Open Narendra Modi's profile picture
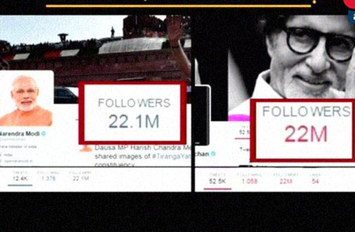This screenshot has height=232, width=355. (x=27, y=98)
